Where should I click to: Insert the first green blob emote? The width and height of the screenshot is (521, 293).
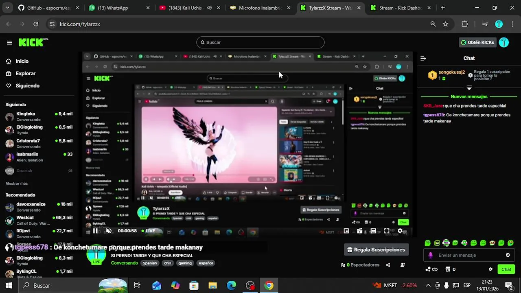[x=427, y=243]
